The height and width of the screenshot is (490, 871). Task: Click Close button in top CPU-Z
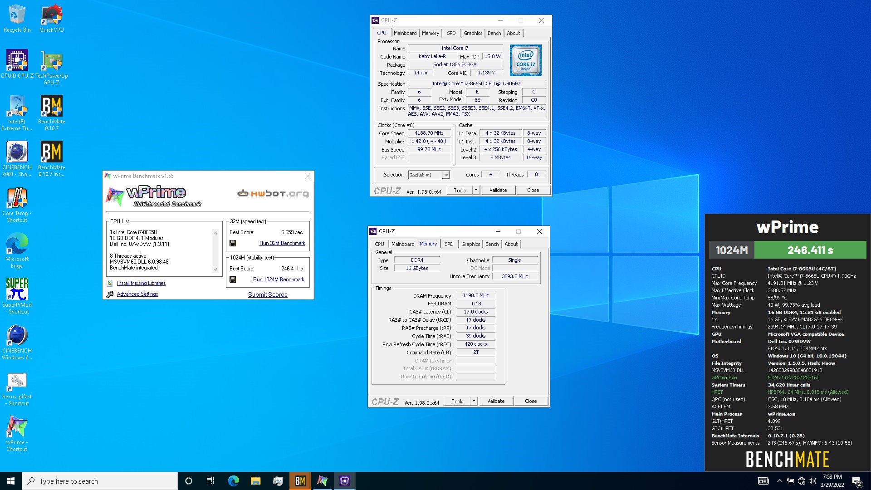pos(533,190)
